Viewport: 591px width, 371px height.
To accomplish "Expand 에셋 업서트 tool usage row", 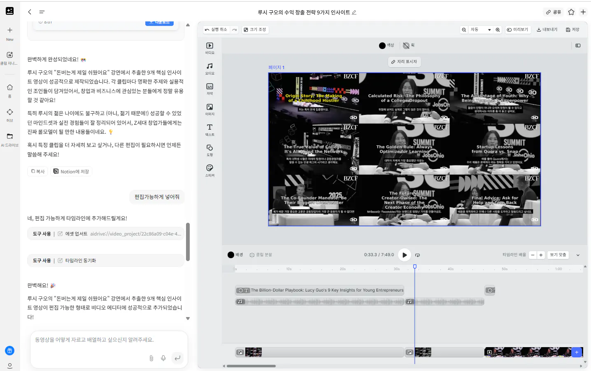I will 106,234.
